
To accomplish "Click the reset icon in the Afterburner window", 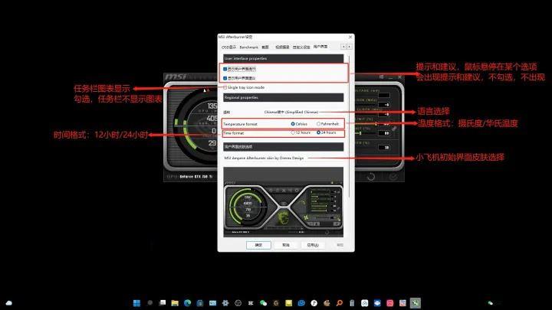I will pos(371,177).
